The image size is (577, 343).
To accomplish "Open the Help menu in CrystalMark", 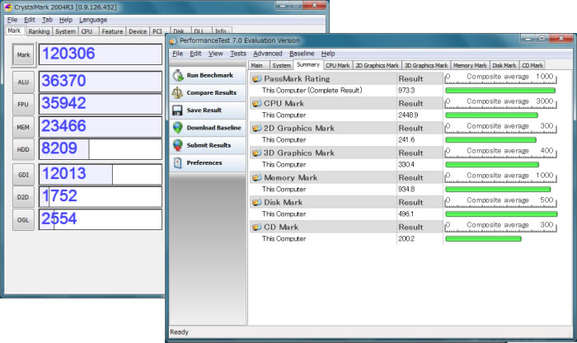I will [x=66, y=20].
